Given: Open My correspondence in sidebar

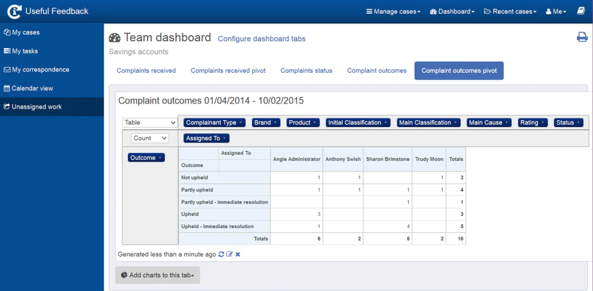Looking at the screenshot, I should (36, 70).
